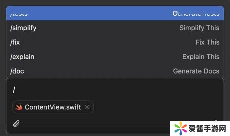This screenshot has width=230, height=136.
Task: Click the Explain This description
Action: click(201, 57)
